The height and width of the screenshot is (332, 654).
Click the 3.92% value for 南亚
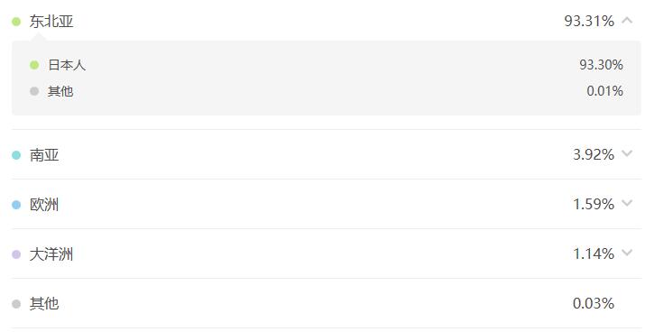pos(594,154)
